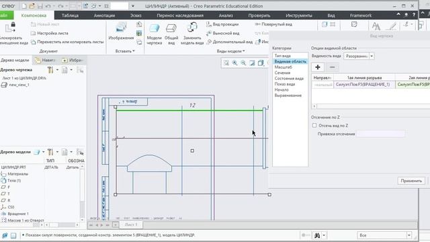Select Масштаб category
The image size is (430, 242).
tap(284, 67)
